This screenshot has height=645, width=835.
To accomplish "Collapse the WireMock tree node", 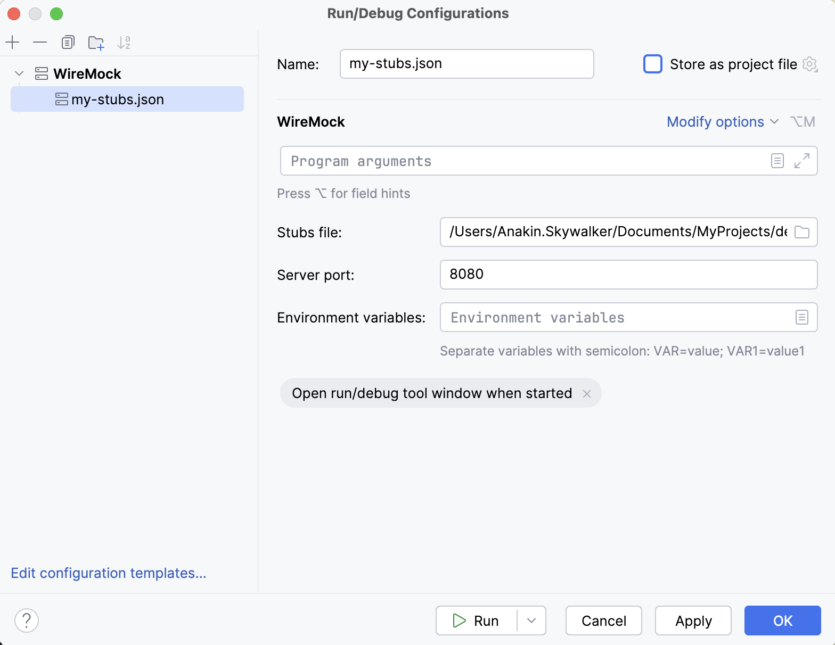I will [x=19, y=73].
